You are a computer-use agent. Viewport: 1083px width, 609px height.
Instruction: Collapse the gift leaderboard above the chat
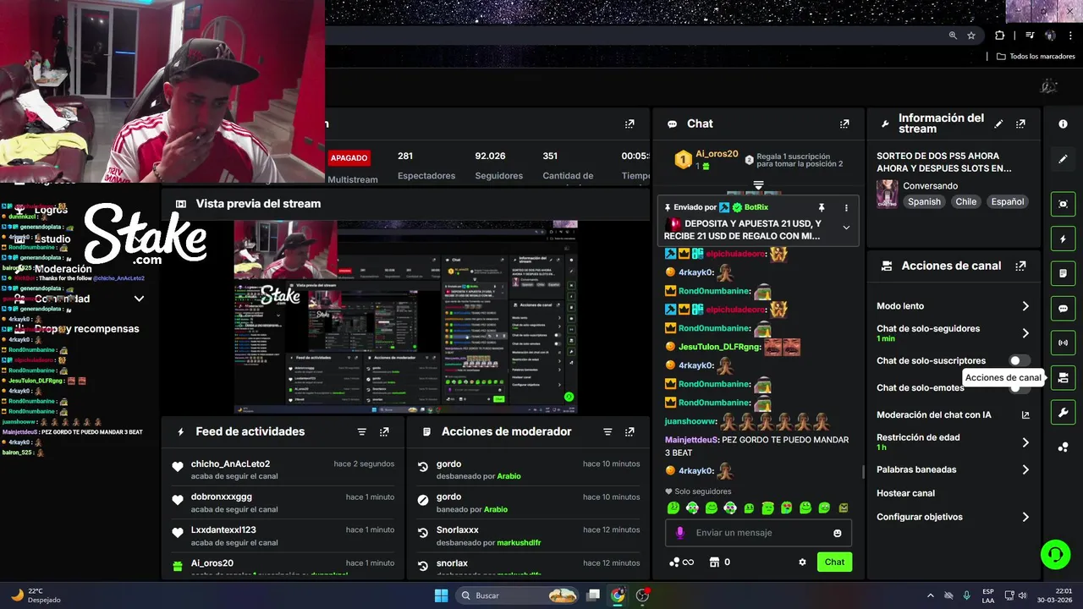click(x=758, y=184)
